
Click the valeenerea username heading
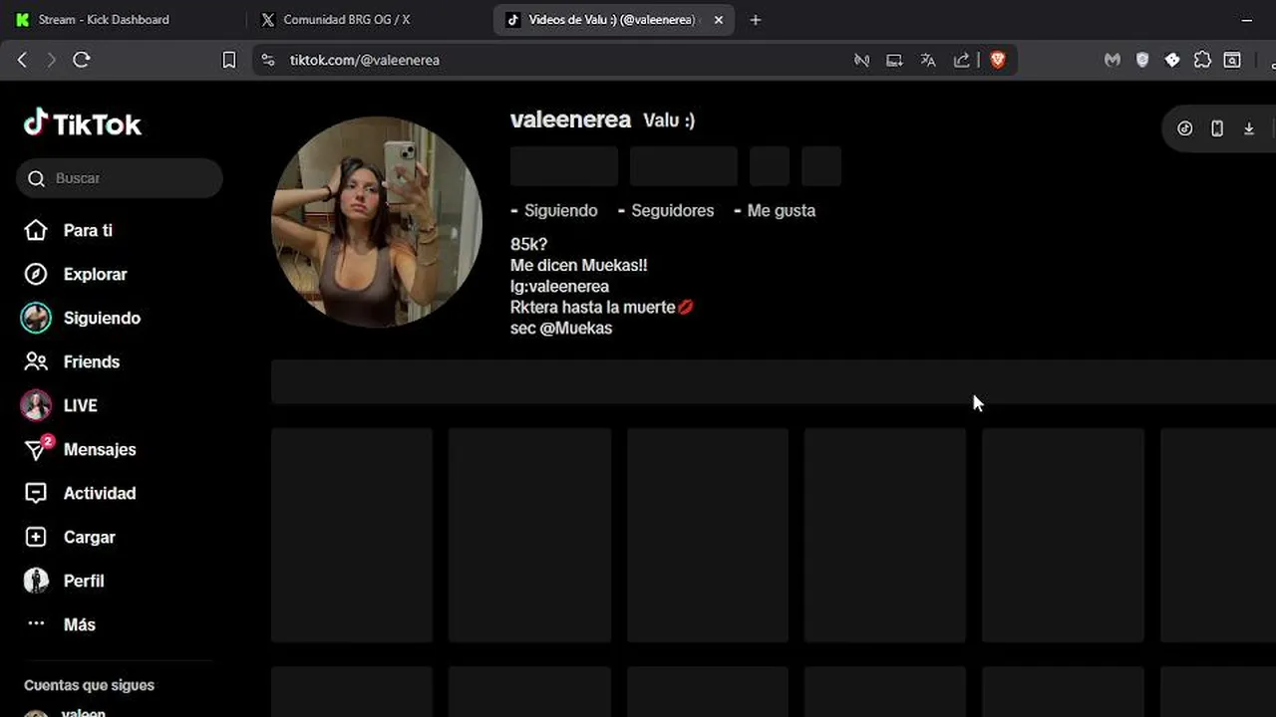click(570, 119)
